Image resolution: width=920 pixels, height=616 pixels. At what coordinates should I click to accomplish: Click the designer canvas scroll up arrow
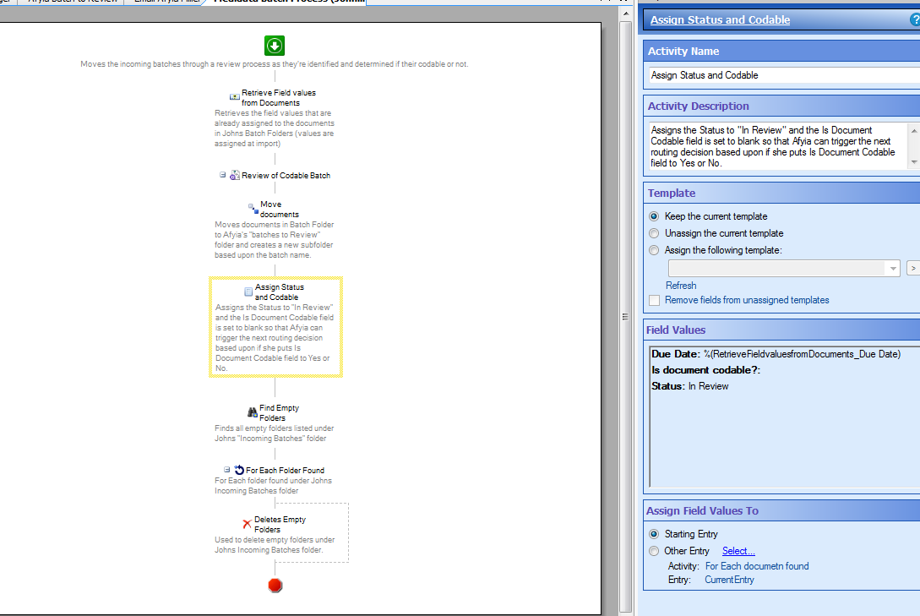625,13
